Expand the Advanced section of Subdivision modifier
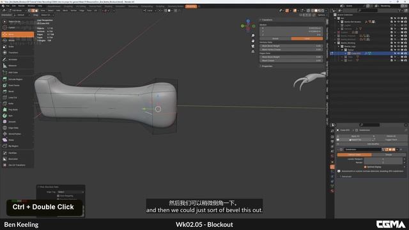Screen dimensions: 409x230 (346, 176)
